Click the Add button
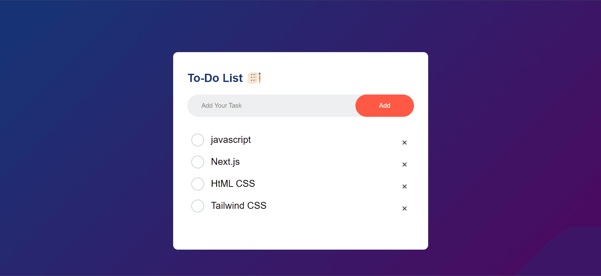 point(384,106)
